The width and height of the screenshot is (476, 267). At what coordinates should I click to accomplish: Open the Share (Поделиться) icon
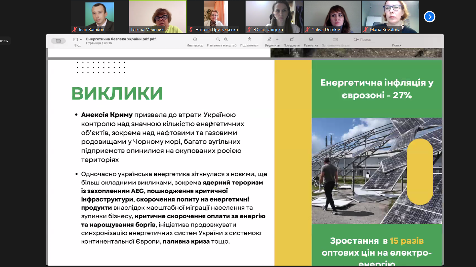[249, 40]
